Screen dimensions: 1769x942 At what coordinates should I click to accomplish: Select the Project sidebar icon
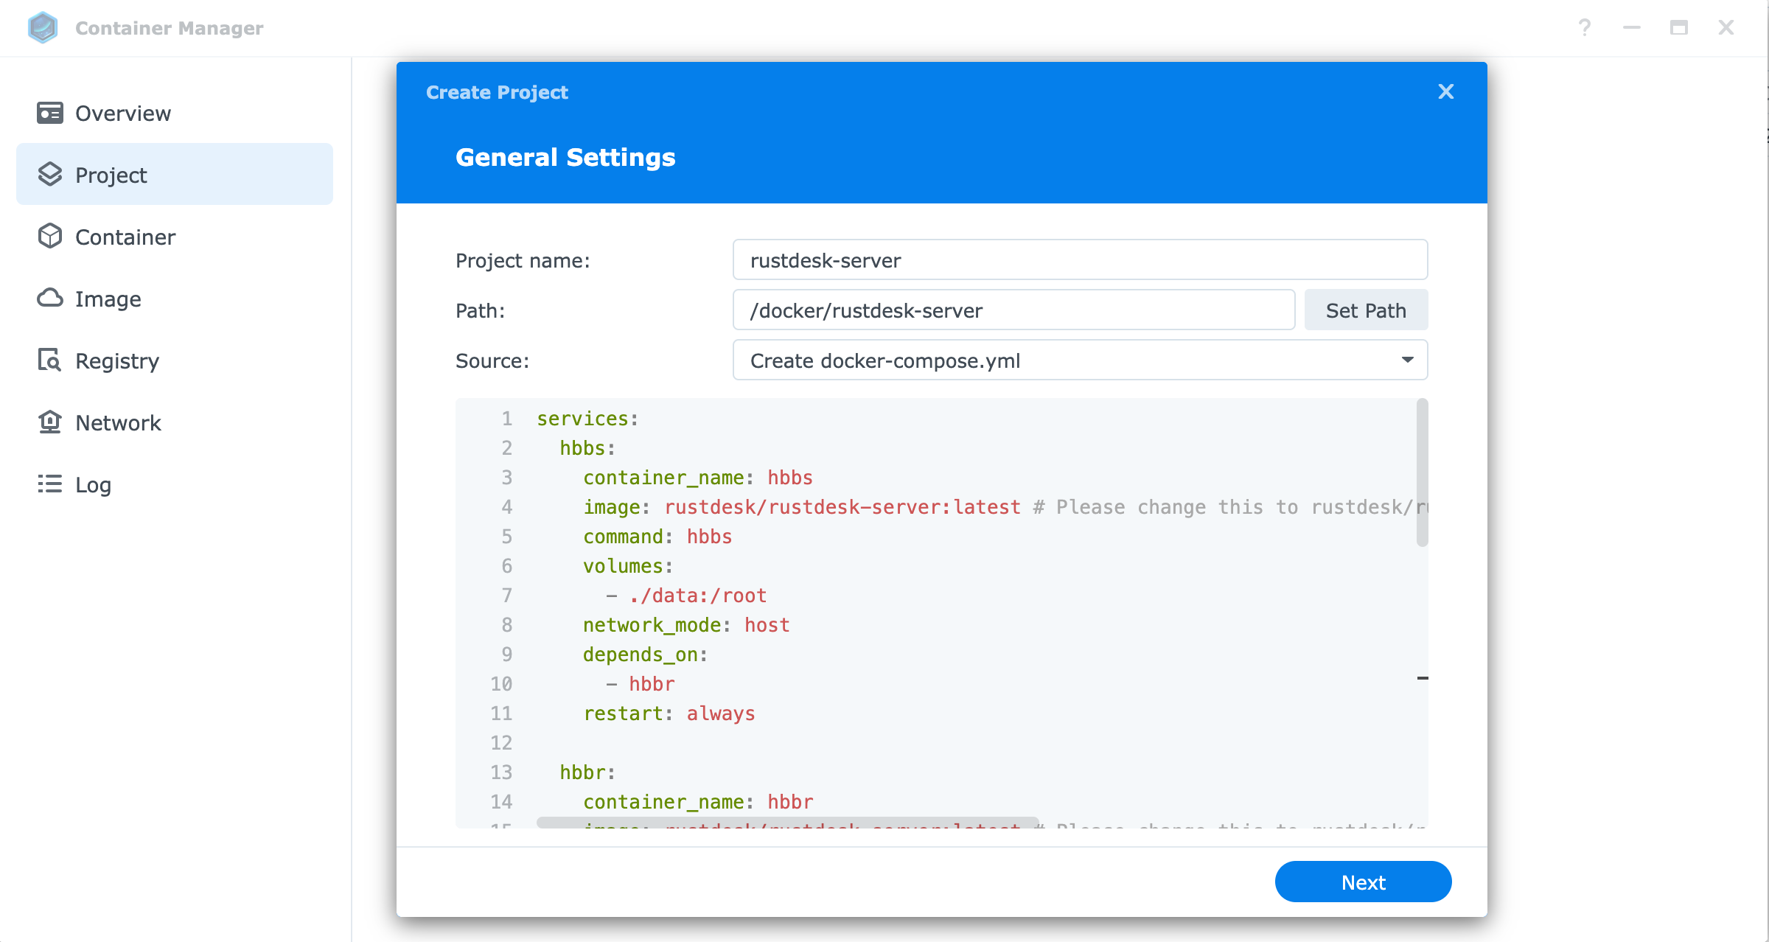click(49, 174)
